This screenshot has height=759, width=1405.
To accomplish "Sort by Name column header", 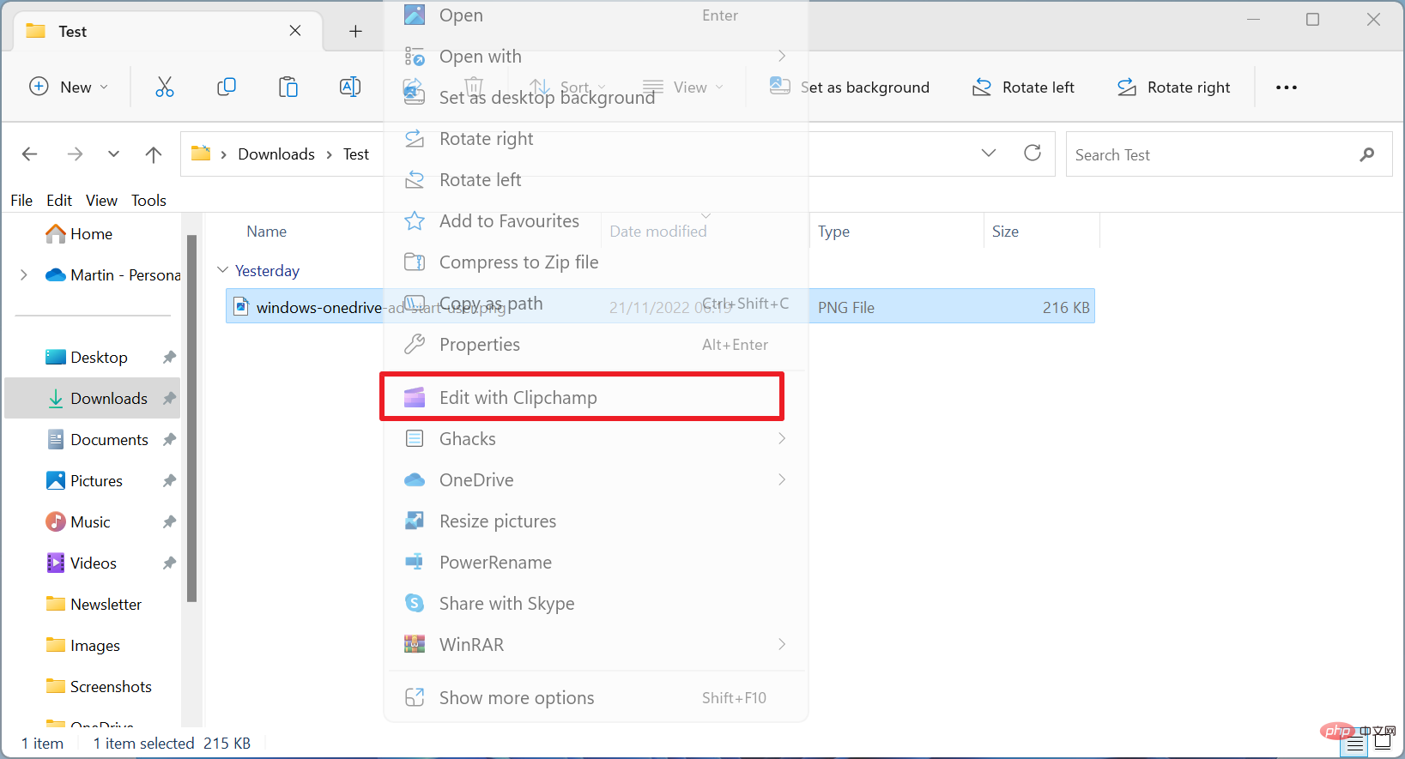I will click(x=266, y=232).
